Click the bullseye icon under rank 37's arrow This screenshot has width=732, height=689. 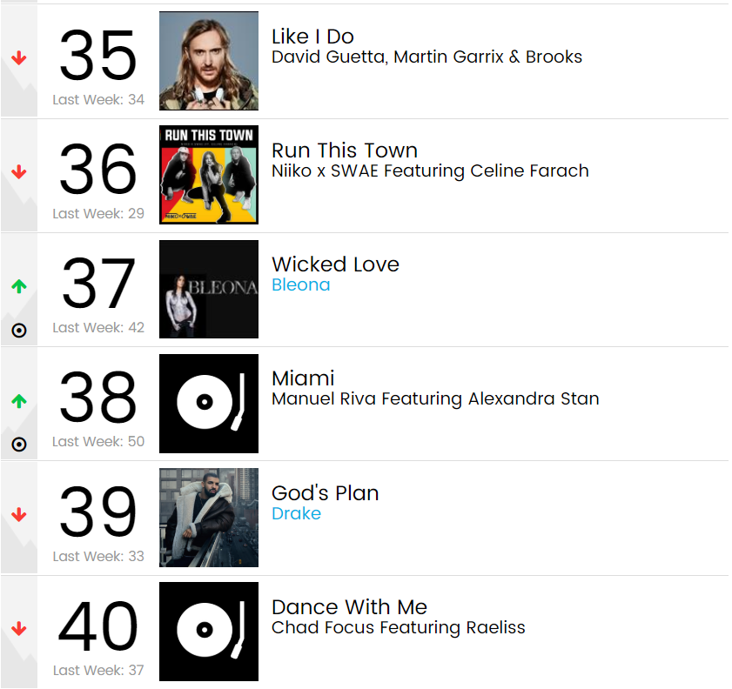coord(18,331)
